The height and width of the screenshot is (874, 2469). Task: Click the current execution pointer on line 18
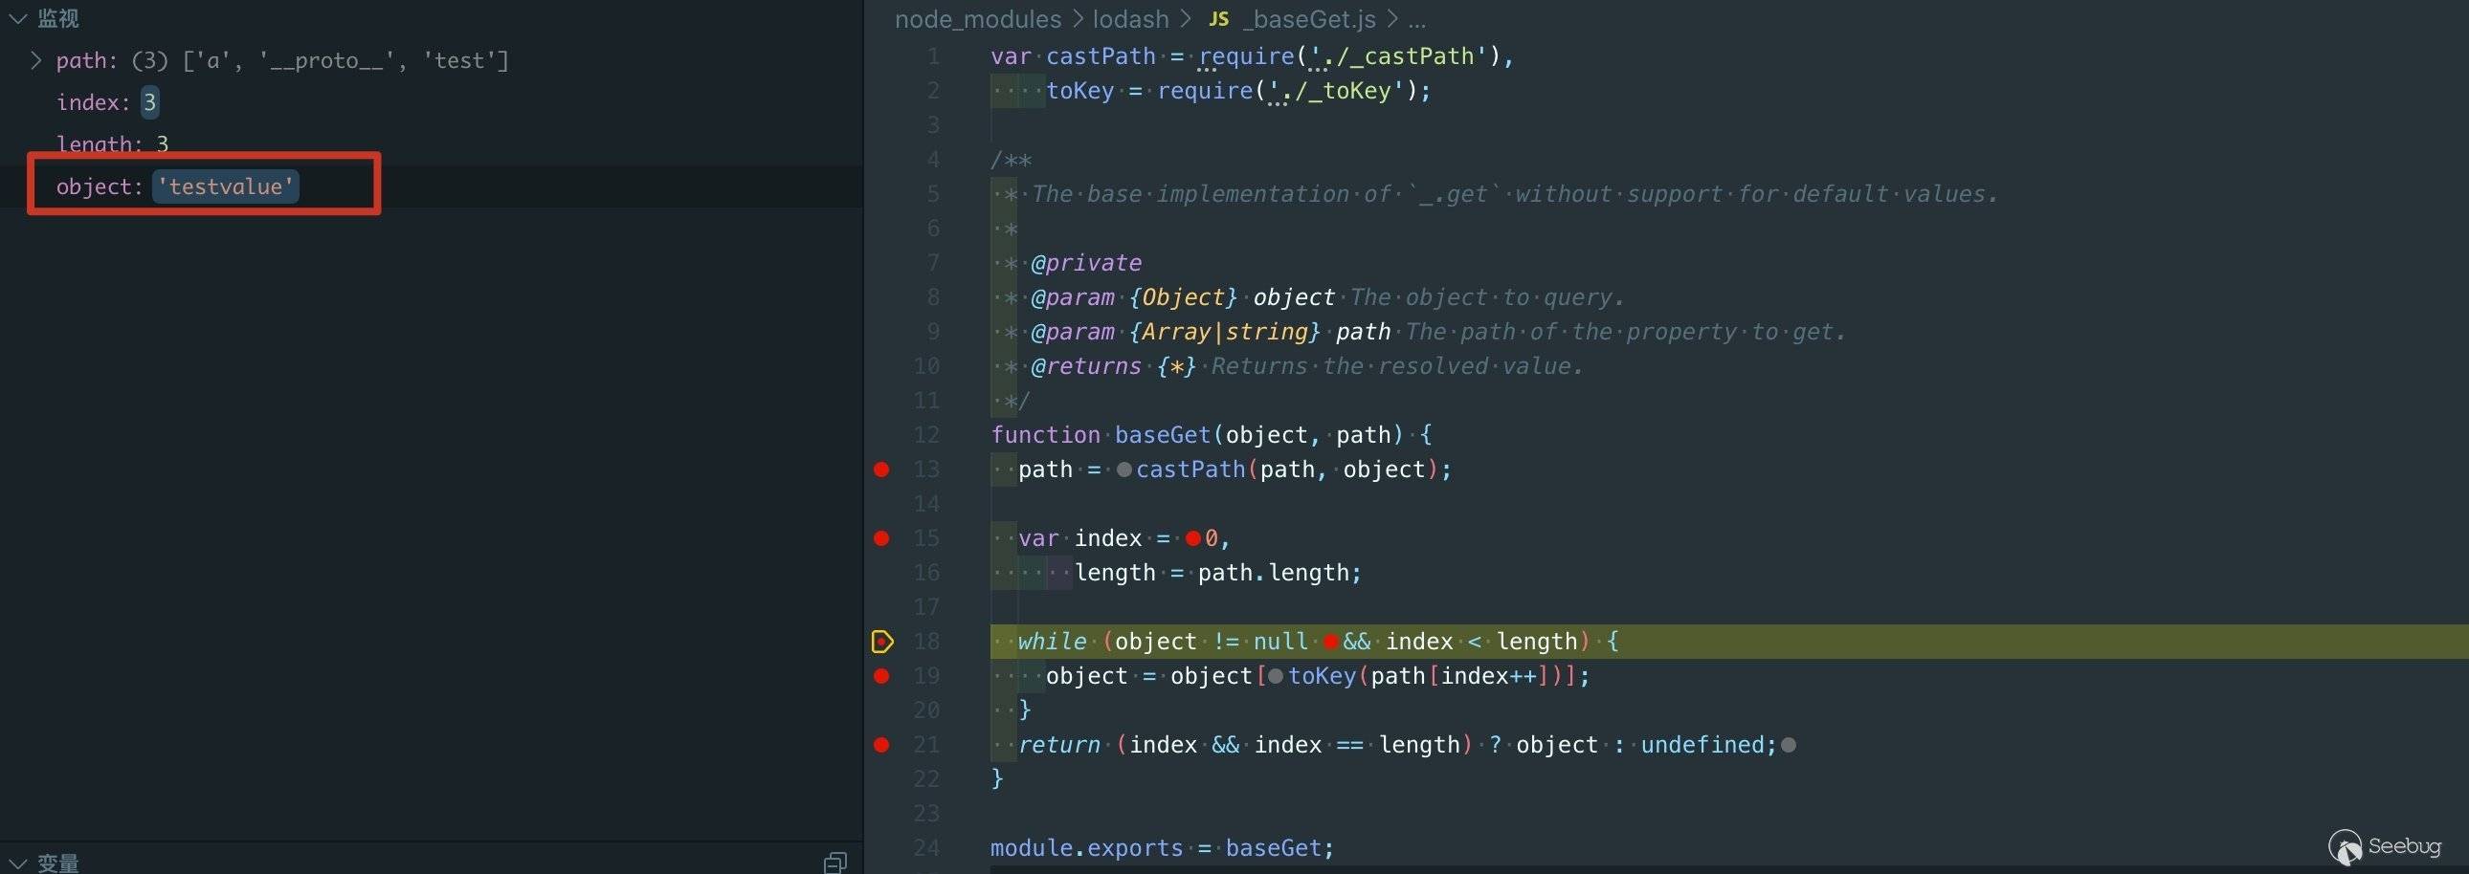(x=881, y=642)
